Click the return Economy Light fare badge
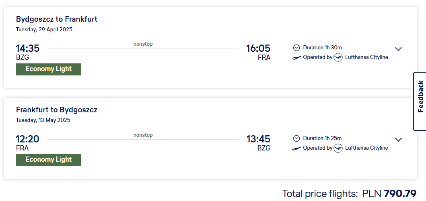Viewport: 426px width, 201px height. 49,160
